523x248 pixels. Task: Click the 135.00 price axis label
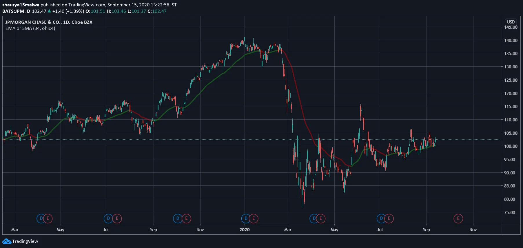(511, 54)
